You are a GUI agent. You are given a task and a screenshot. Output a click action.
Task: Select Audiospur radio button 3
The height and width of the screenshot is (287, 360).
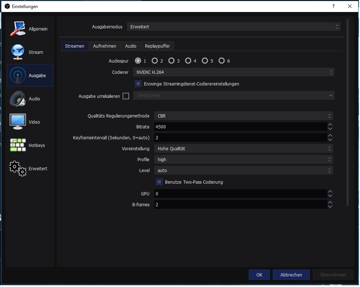172,61
